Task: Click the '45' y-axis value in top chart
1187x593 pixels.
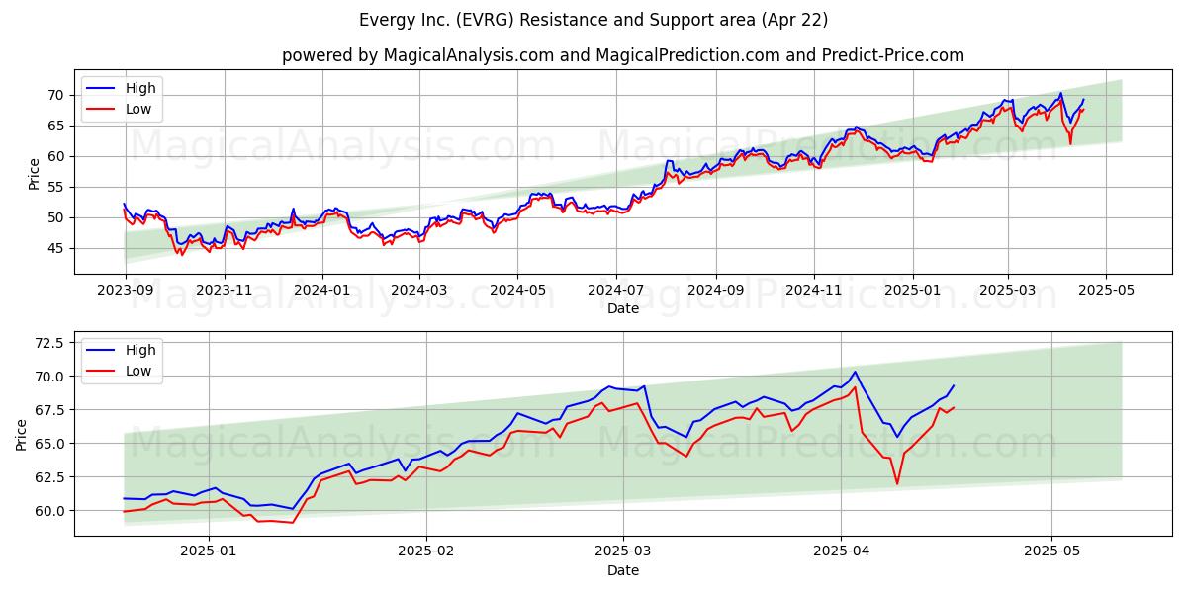Action: (x=55, y=248)
